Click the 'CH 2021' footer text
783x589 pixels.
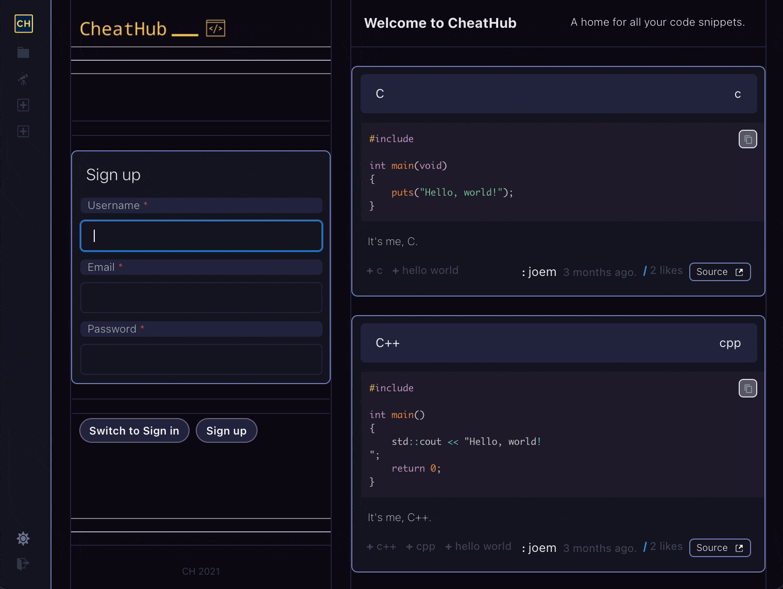click(201, 571)
